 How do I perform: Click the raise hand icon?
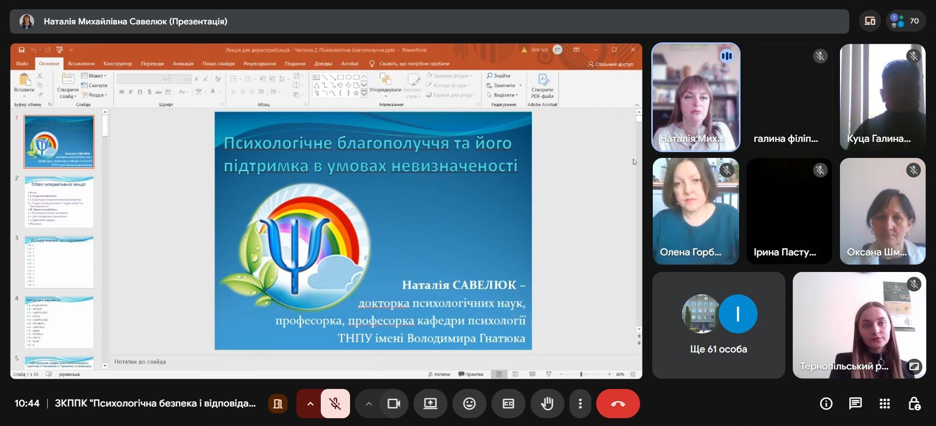point(547,404)
